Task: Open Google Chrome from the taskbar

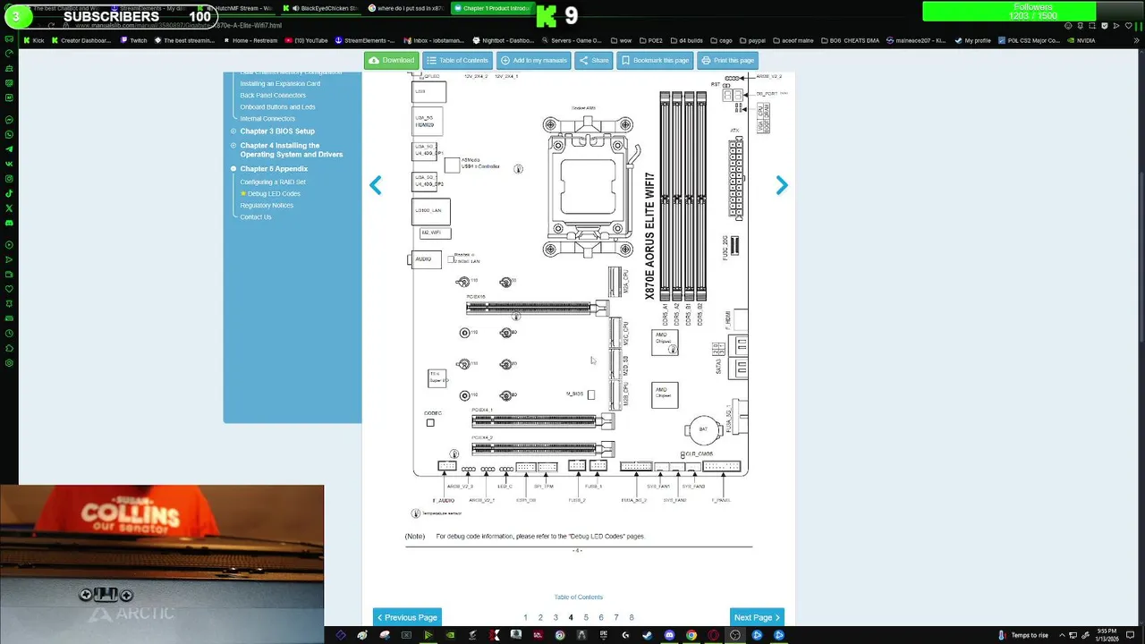Action: pos(691,635)
